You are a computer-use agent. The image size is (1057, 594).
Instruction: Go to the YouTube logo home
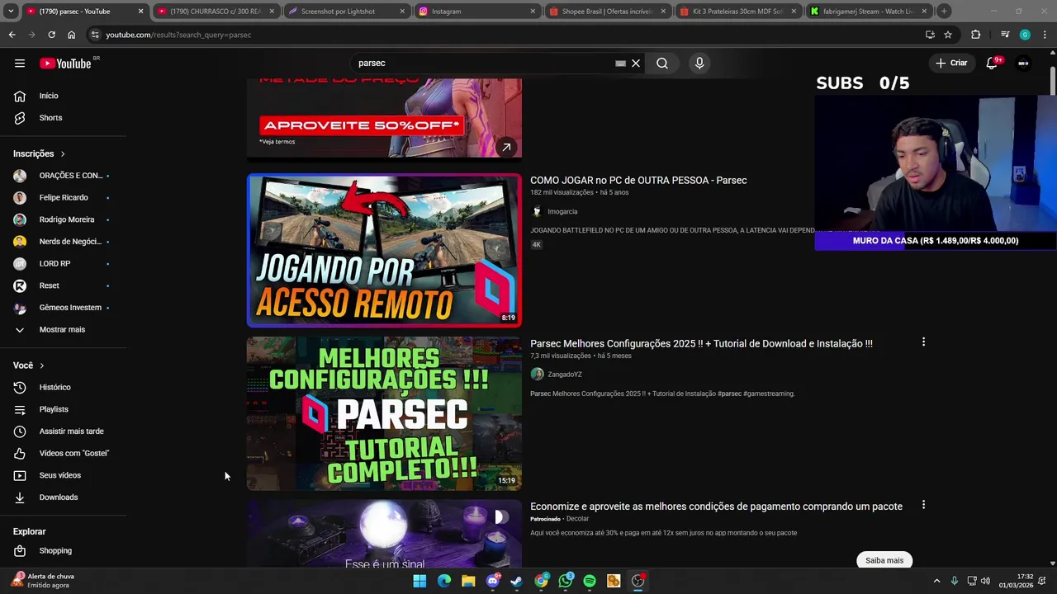click(65, 64)
